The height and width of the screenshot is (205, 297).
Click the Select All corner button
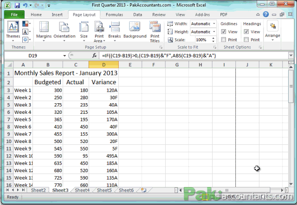click(9, 65)
